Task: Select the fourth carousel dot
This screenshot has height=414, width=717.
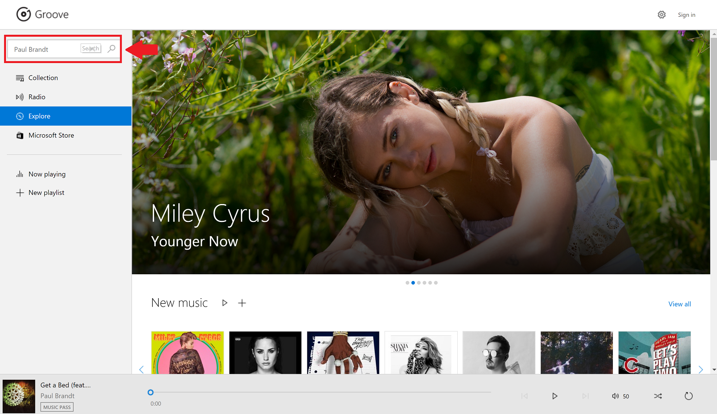Action: pyautogui.click(x=425, y=283)
